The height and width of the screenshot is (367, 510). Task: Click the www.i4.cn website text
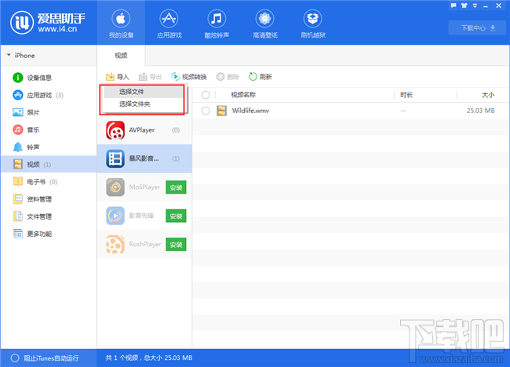tap(57, 29)
